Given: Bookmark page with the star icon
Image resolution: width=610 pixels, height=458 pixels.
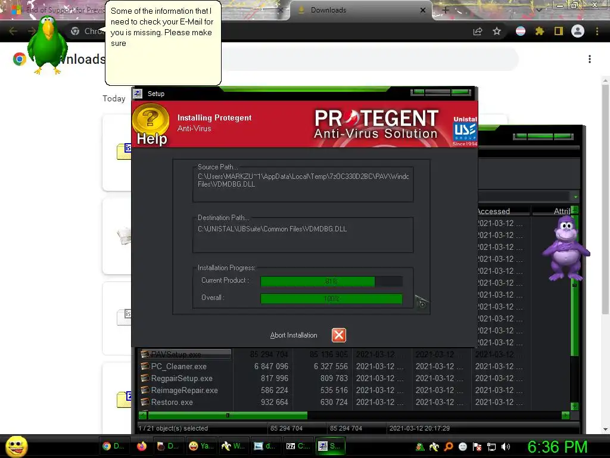Looking at the screenshot, I should 497,31.
